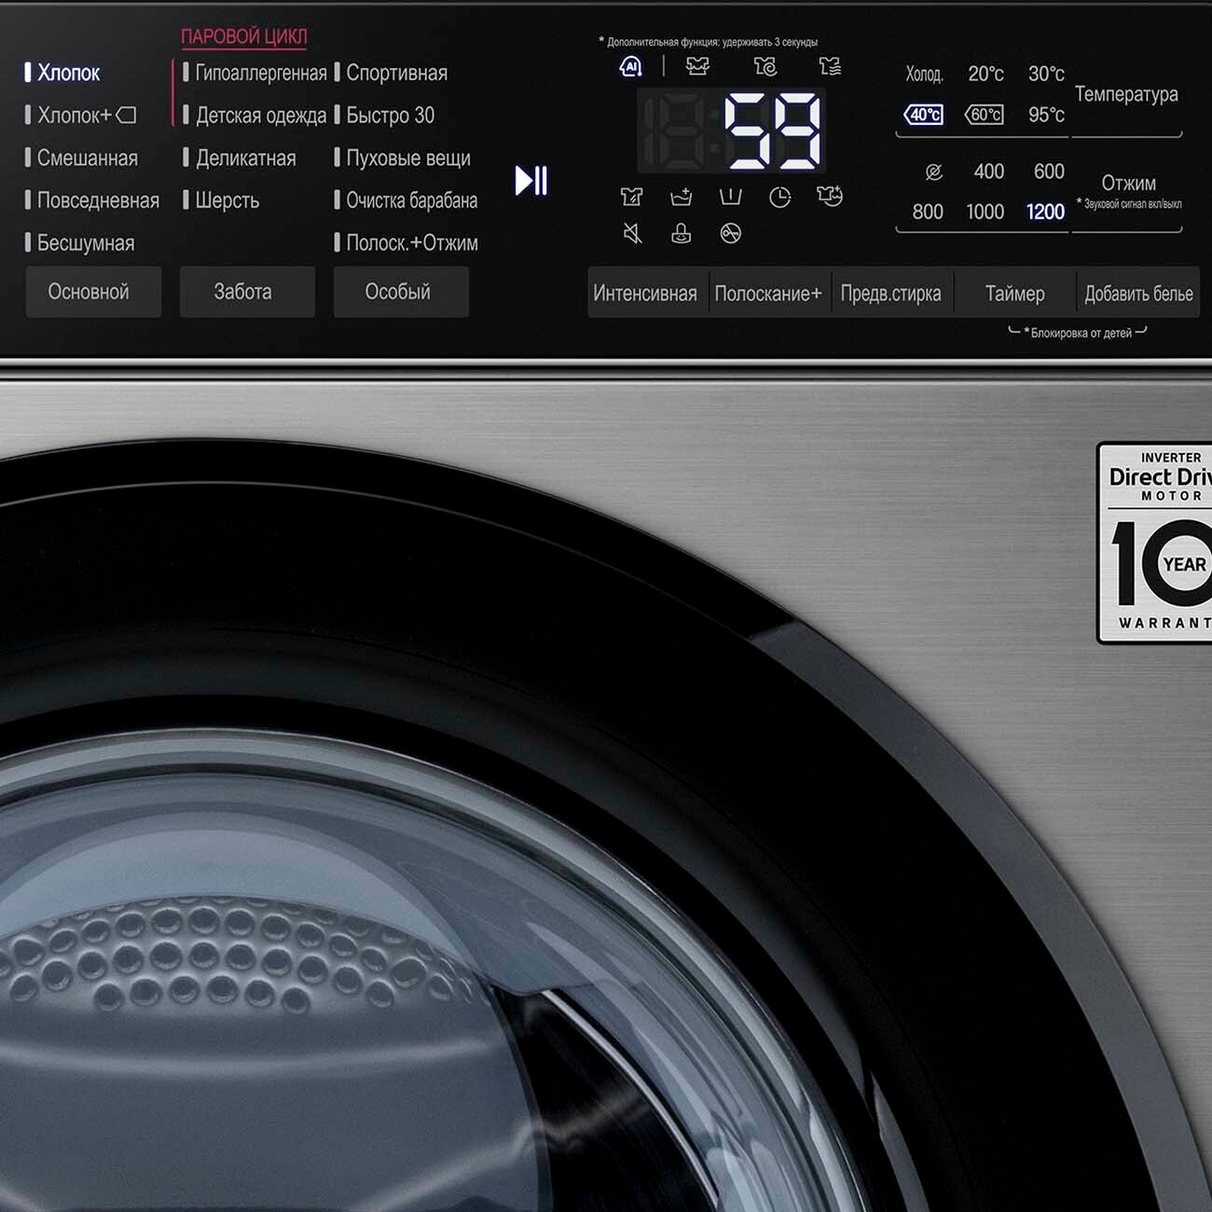
Task: Choose the highlighted 1200 spin speed
Action: pyautogui.click(x=1045, y=212)
